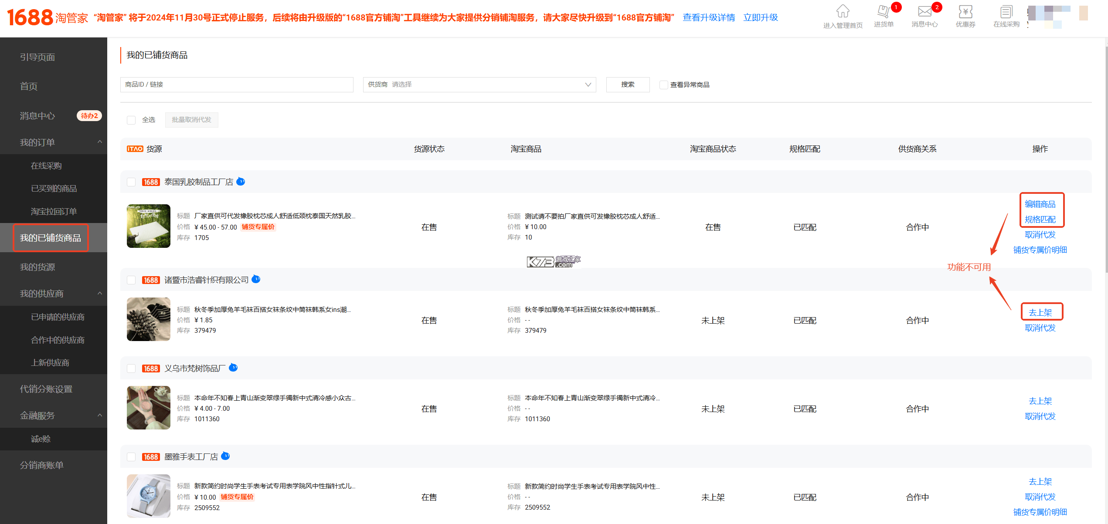Click the 1688 淘管家 logo
1108x524 pixels.
click(x=48, y=17)
